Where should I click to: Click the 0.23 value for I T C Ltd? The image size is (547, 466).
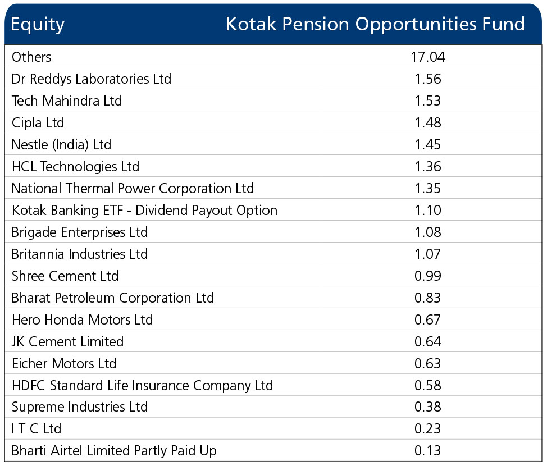point(428,429)
